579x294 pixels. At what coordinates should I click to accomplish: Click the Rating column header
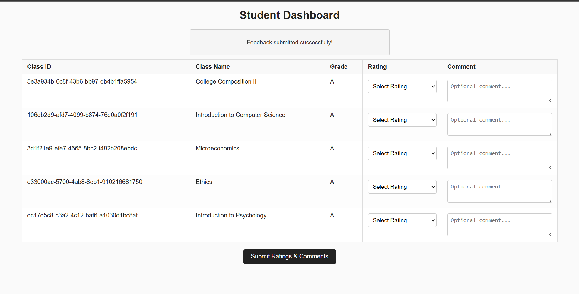[377, 67]
